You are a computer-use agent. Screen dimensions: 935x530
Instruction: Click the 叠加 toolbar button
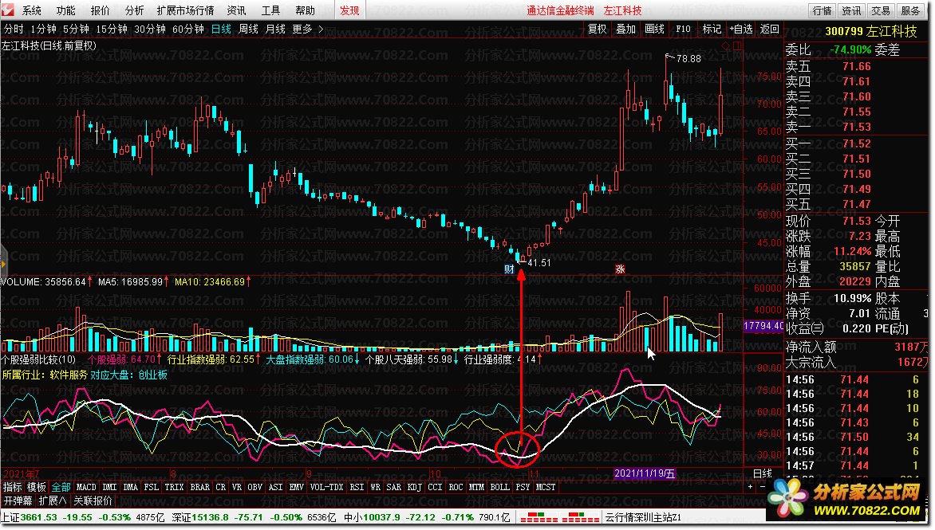point(625,29)
